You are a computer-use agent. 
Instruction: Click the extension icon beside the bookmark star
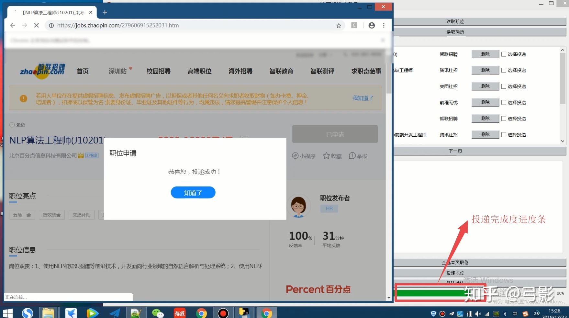point(354,25)
